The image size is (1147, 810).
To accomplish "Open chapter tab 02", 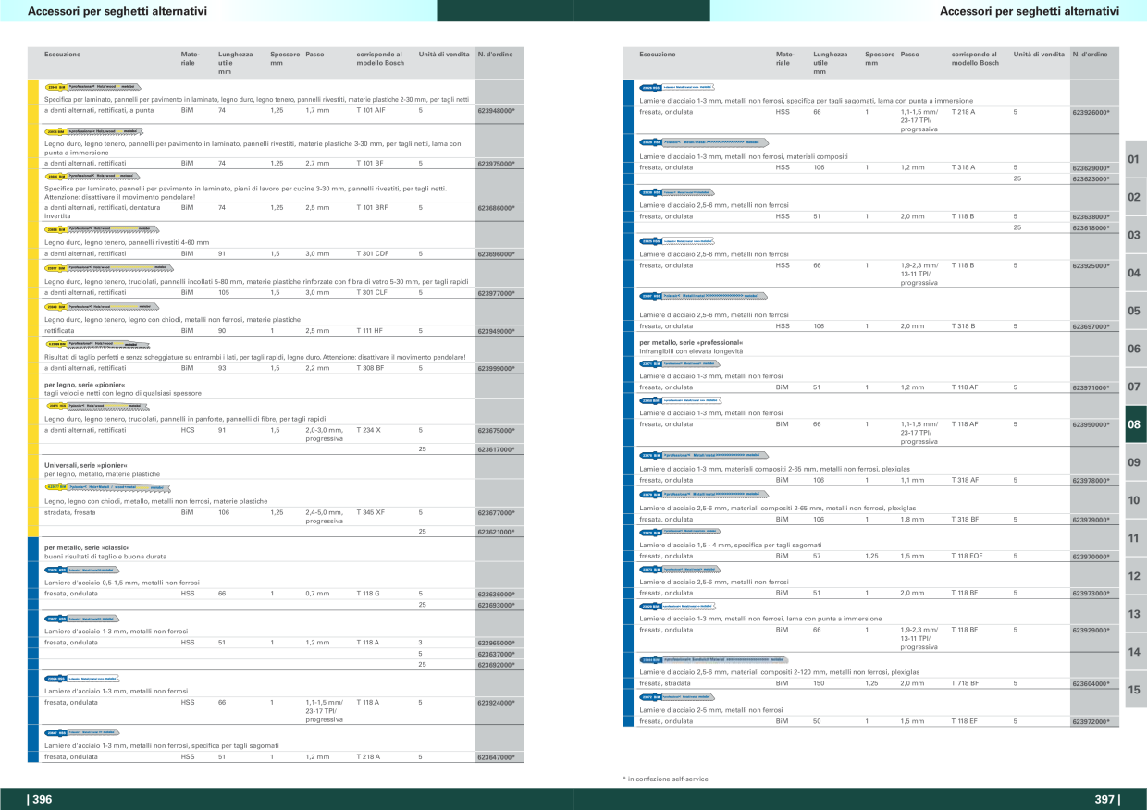I will click(1135, 198).
